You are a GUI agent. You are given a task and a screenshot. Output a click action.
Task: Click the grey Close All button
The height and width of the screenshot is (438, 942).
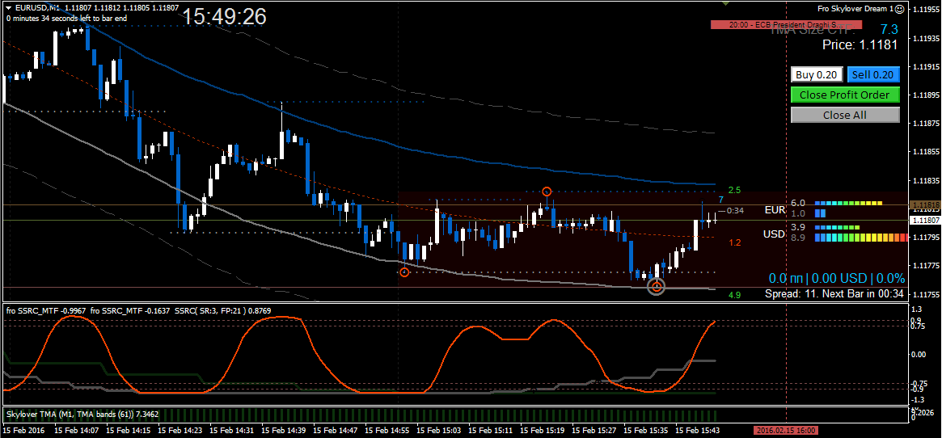845,115
